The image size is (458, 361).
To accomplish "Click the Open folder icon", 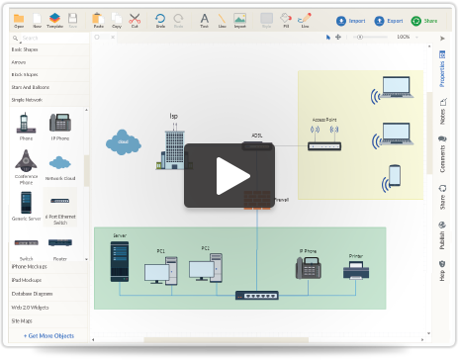I will 19,19.
